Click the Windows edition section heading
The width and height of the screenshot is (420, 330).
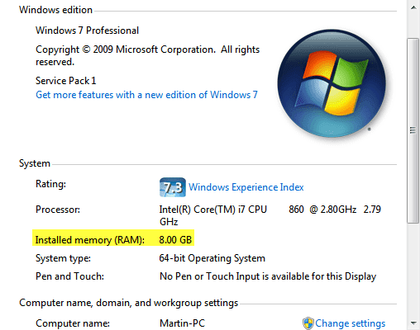[55, 10]
